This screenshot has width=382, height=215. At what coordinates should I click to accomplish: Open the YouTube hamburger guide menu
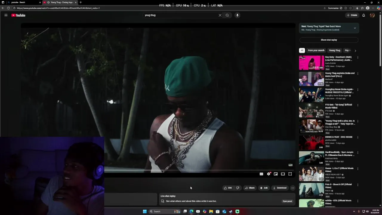point(6,15)
